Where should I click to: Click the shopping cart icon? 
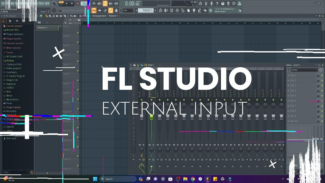[211, 10]
